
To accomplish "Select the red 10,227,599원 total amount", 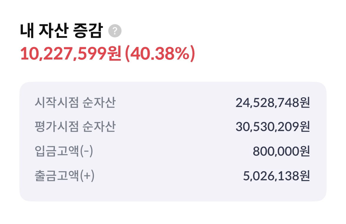I will [x=70, y=54].
